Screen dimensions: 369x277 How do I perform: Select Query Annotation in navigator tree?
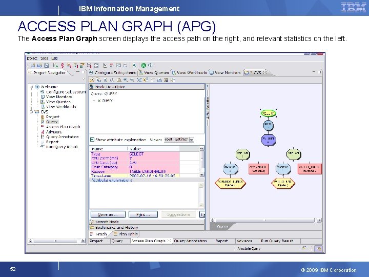(x=60, y=137)
